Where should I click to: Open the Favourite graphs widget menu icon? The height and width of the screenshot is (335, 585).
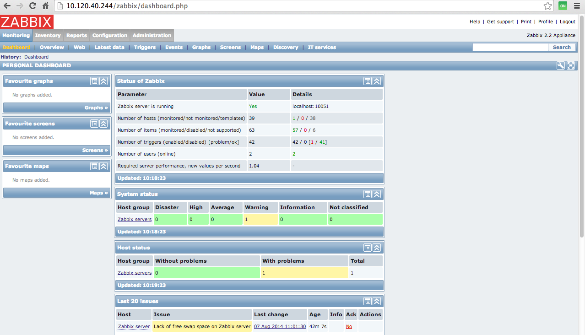[x=94, y=81]
